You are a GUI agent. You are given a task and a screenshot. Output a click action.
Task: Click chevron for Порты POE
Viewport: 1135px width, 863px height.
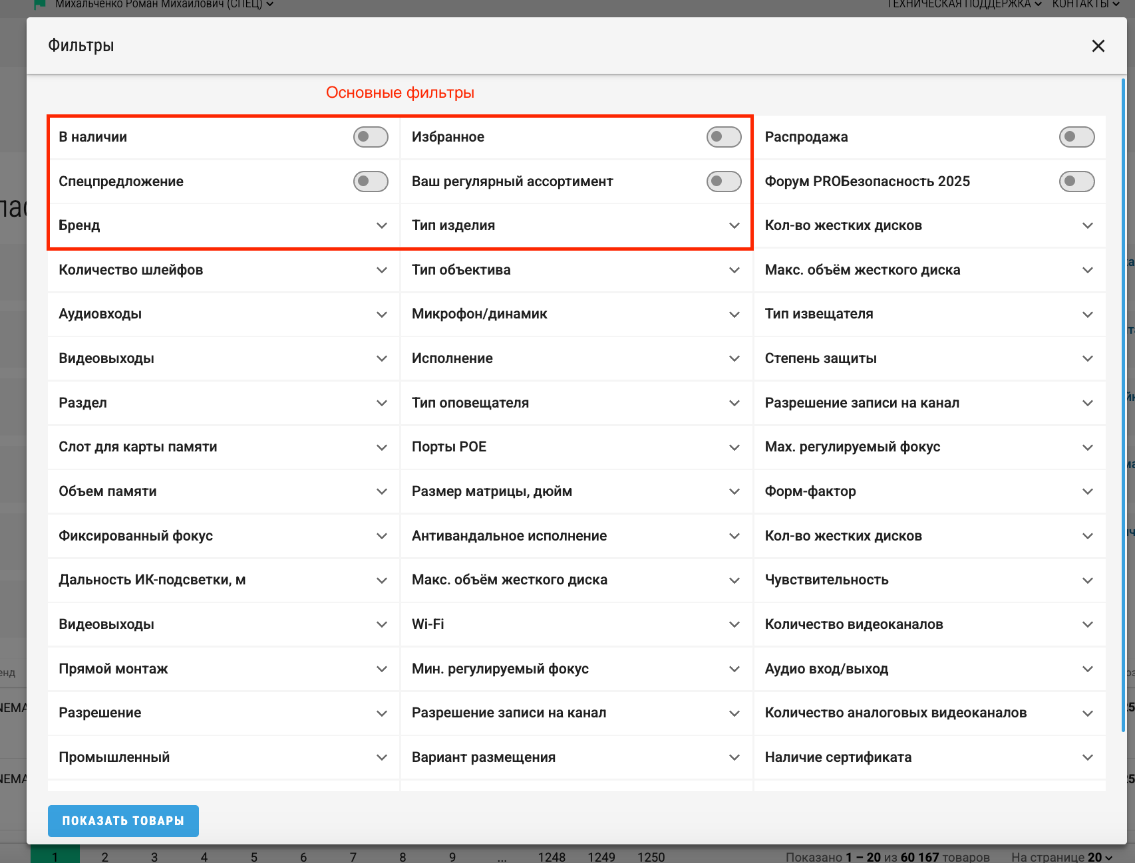pos(734,447)
